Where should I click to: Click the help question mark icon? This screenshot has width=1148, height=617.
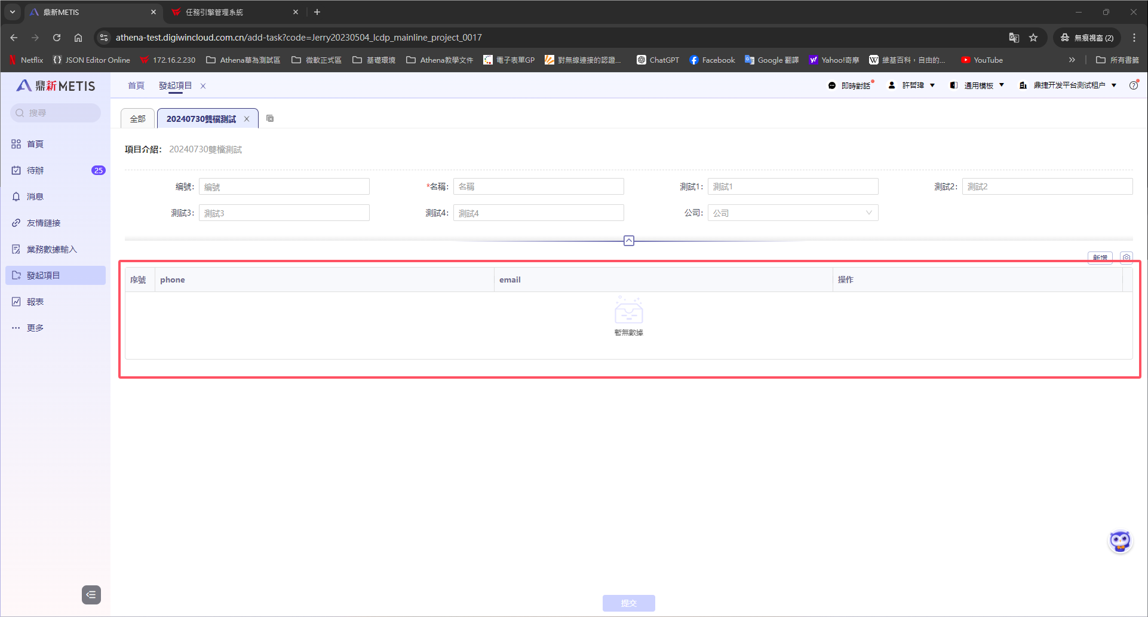pos(1133,85)
